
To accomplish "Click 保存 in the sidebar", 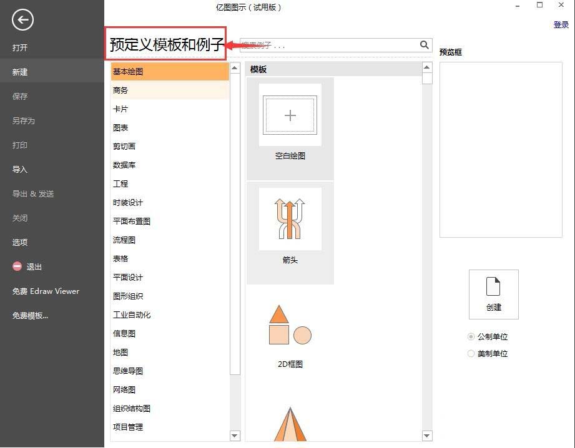I will click(x=20, y=97).
